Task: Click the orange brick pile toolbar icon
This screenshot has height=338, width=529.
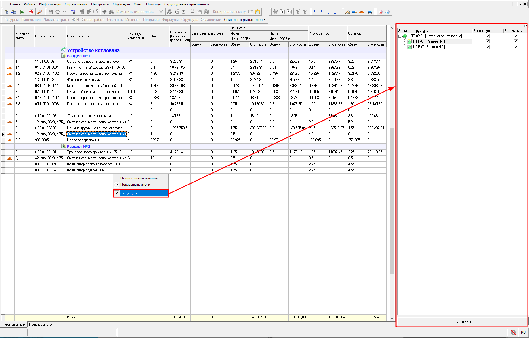Action: [x=361, y=12]
